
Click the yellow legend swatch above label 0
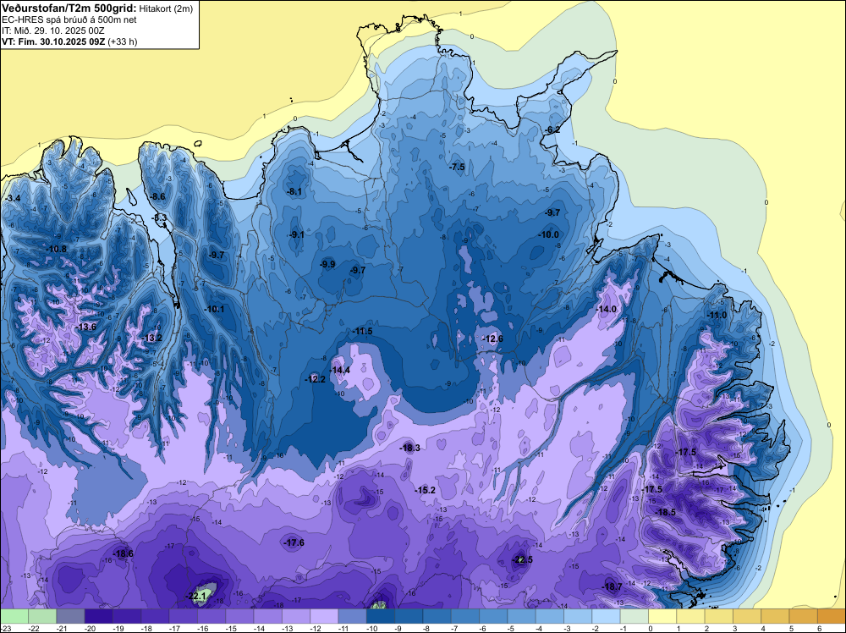(x=662, y=616)
